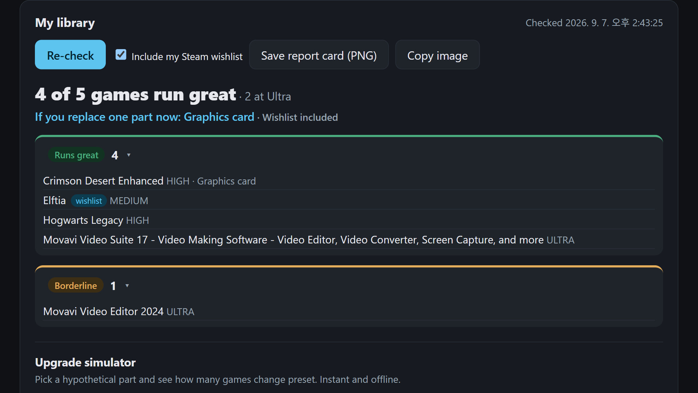Click the My library heading
Image resolution: width=698 pixels, height=393 pixels.
click(x=65, y=23)
